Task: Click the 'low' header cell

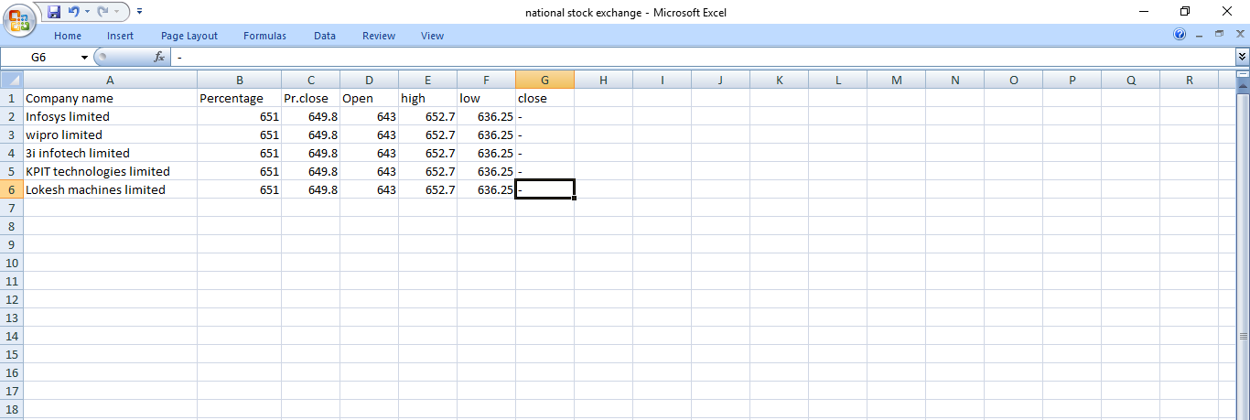Action: coord(487,98)
